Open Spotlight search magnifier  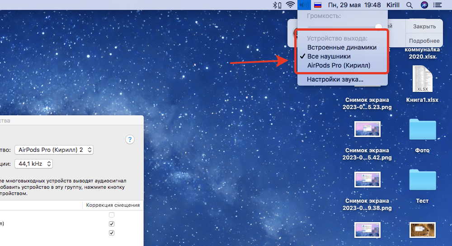point(410,5)
